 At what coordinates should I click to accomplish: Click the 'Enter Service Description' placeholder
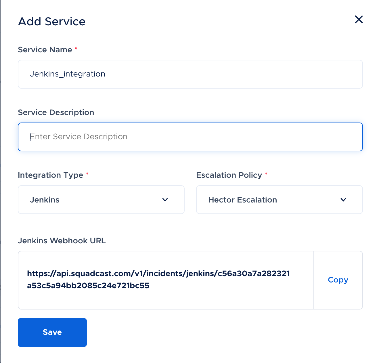pyautogui.click(x=79, y=137)
